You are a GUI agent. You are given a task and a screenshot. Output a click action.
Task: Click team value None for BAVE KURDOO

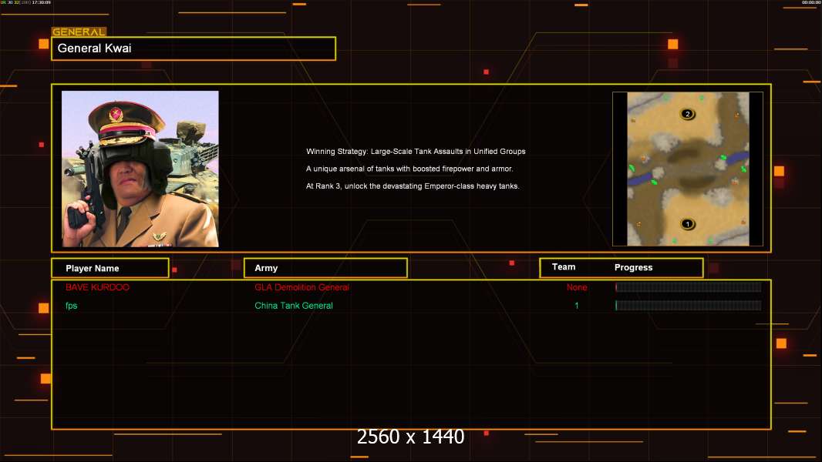577,287
